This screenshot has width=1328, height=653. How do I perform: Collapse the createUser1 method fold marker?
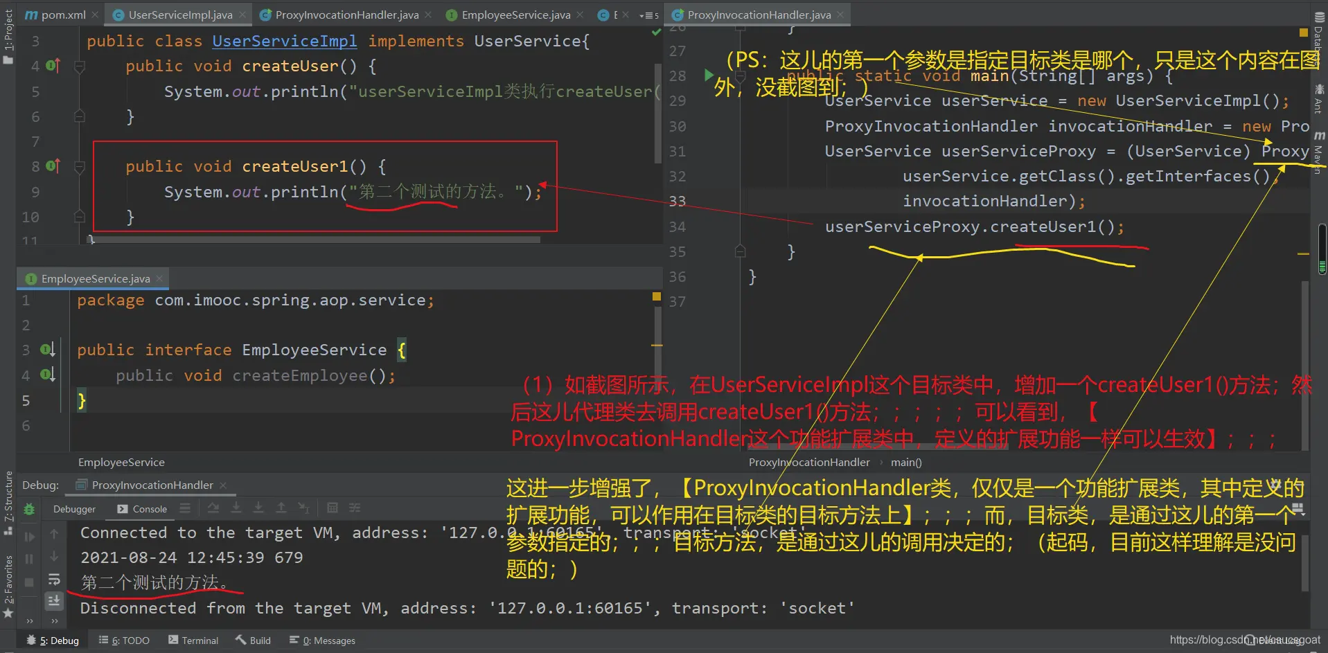tap(80, 167)
